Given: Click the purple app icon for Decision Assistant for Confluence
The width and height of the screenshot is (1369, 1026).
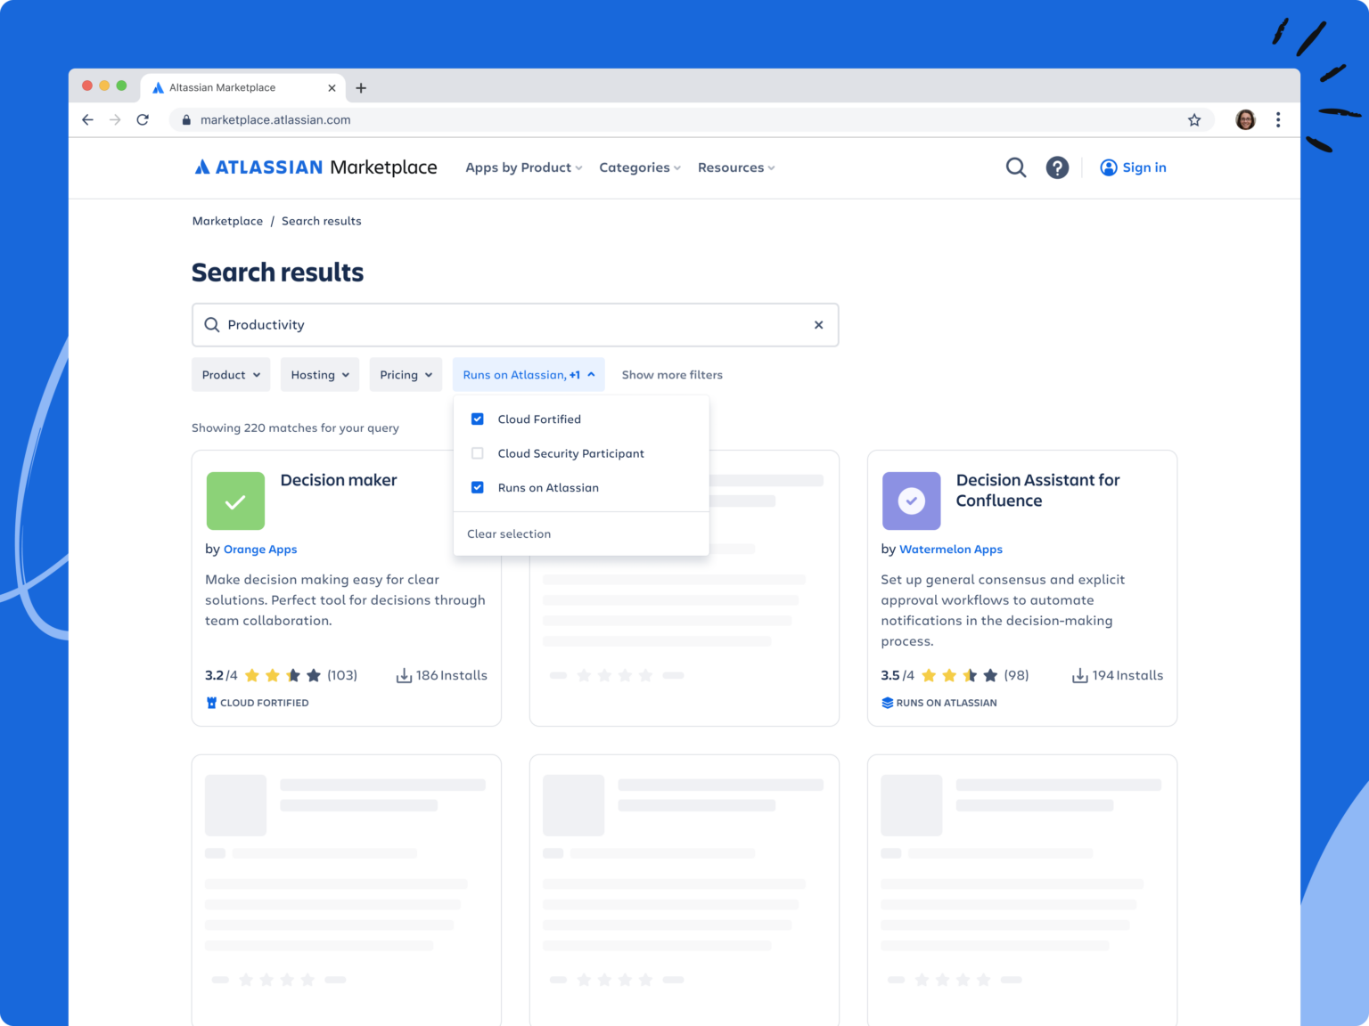Looking at the screenshot, I should [x=911, y=501].
